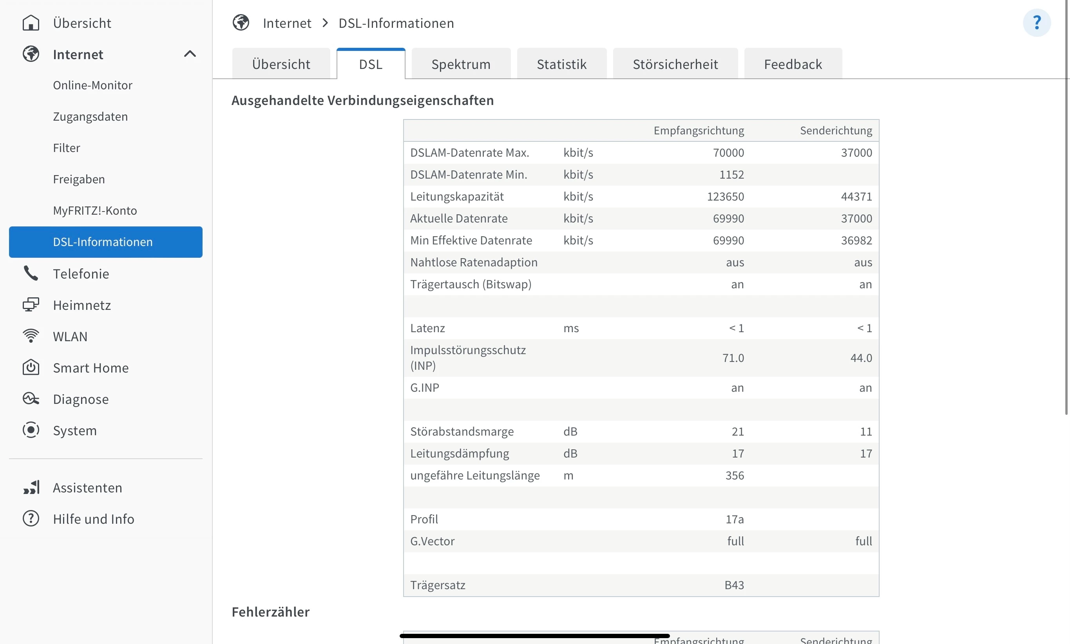
Task: Click the Heimnetz network icon
Action: 31,305
